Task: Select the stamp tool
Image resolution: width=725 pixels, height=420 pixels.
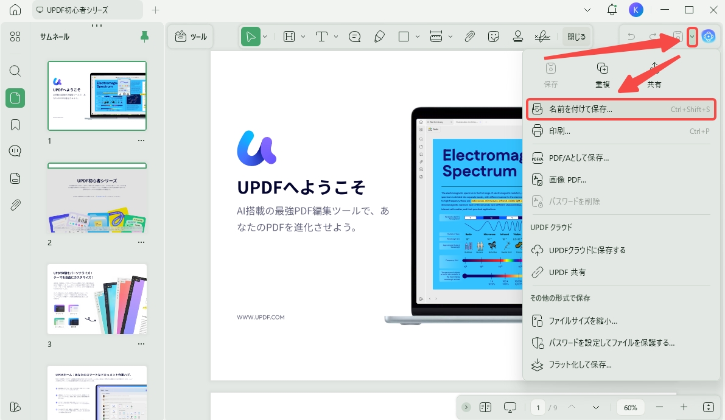Action: coord(518,37)
